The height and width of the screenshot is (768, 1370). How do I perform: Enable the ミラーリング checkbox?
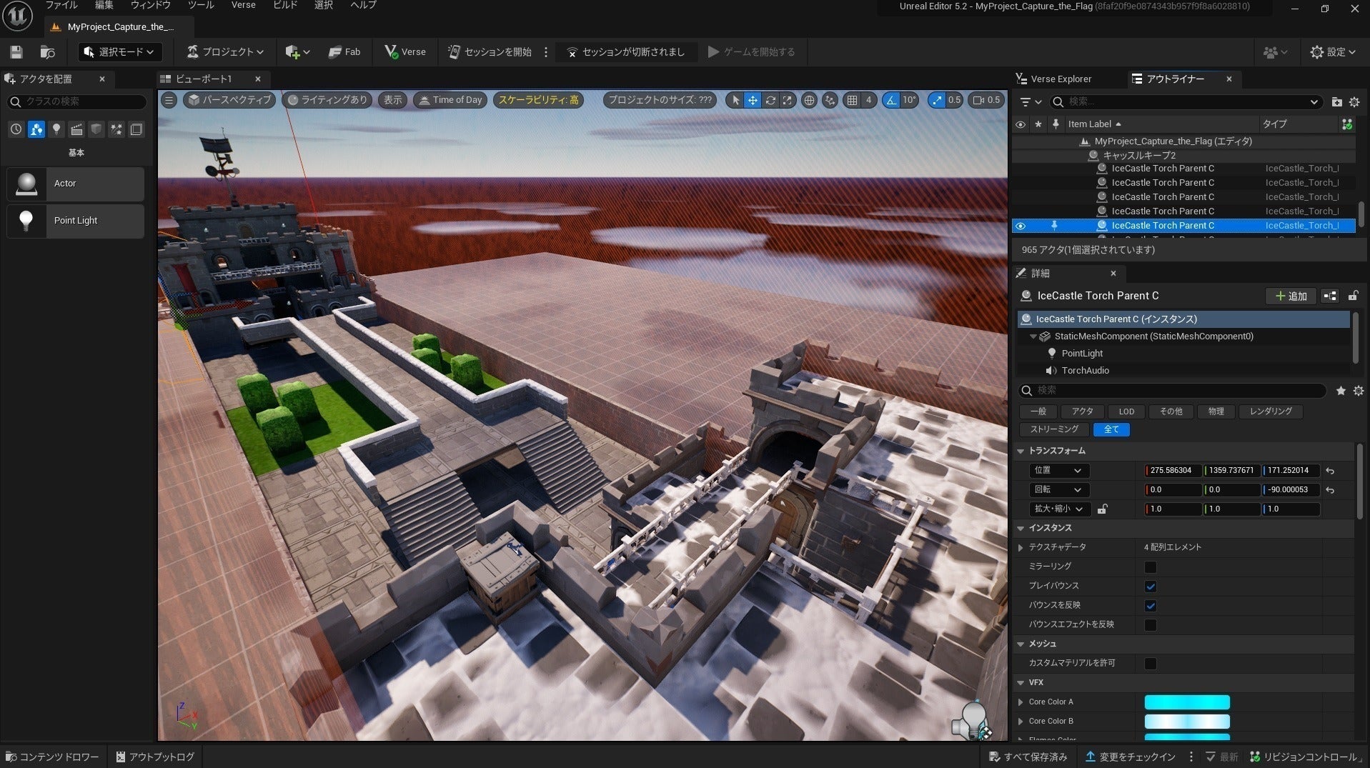[1150, 567]
